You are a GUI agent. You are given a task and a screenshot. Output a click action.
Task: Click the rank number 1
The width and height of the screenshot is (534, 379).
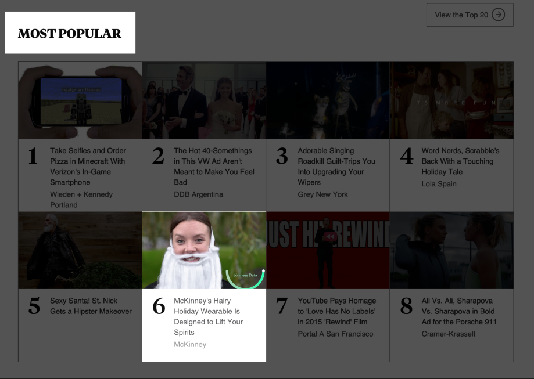(33, 156)
